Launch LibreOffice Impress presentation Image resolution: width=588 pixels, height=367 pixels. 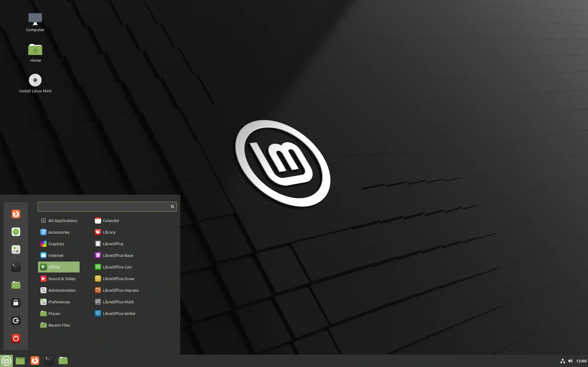[121, 290]
